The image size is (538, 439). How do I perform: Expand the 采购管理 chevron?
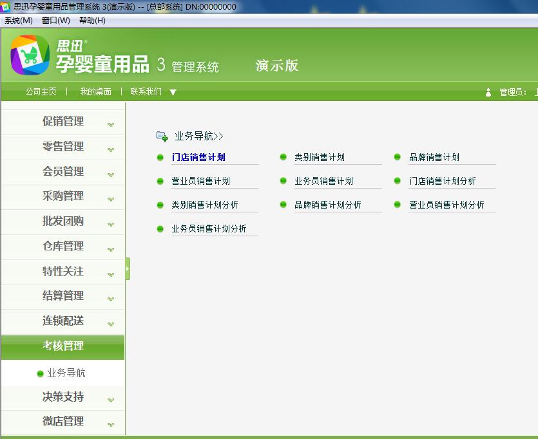(x=110, y=199)
